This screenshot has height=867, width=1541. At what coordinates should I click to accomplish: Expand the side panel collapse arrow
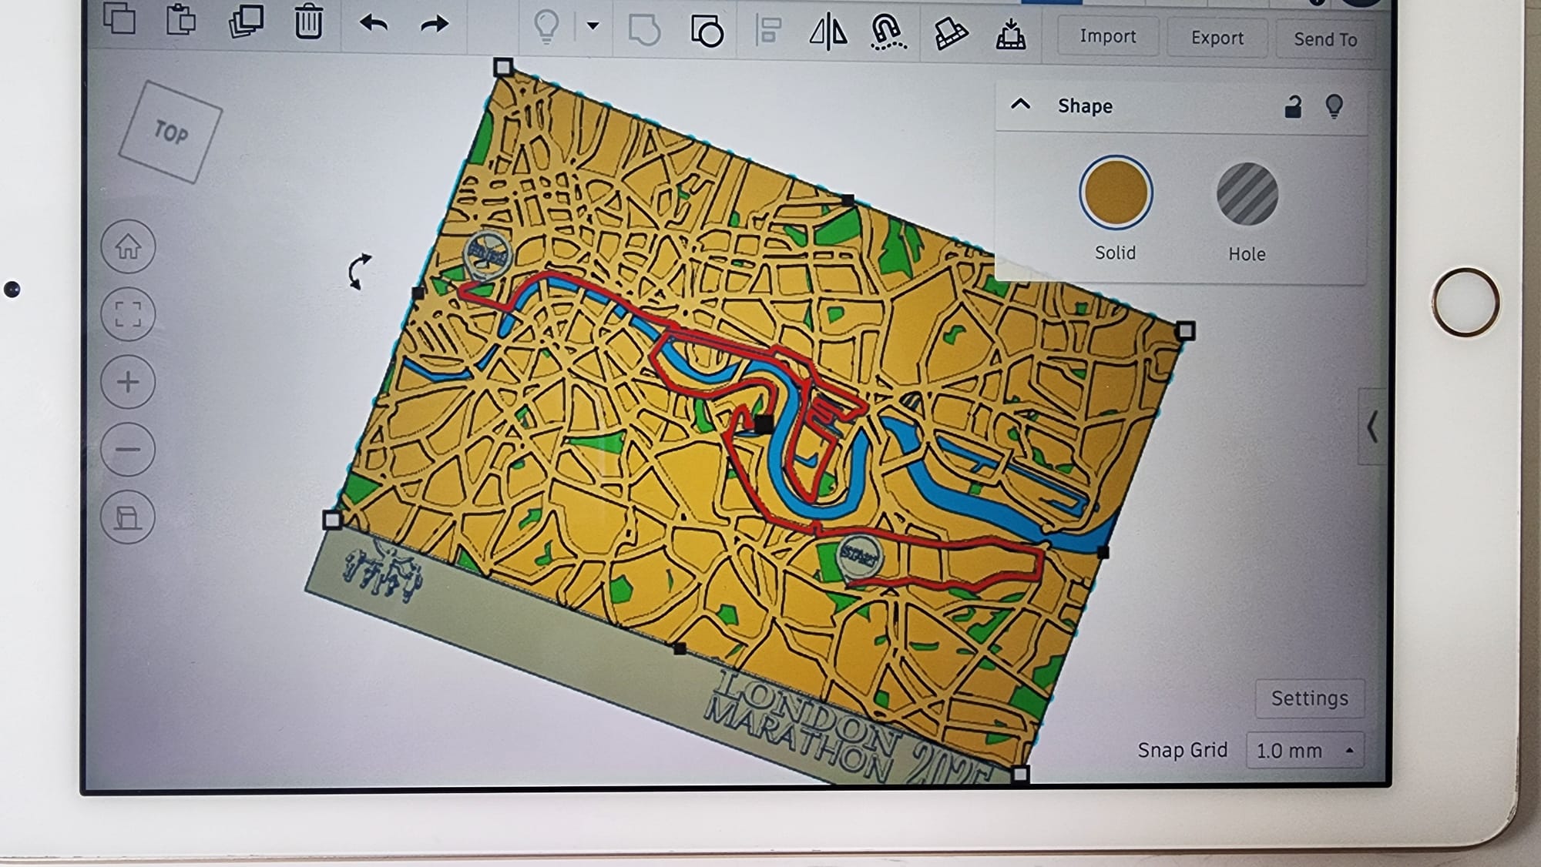(x=1371, y=427)
